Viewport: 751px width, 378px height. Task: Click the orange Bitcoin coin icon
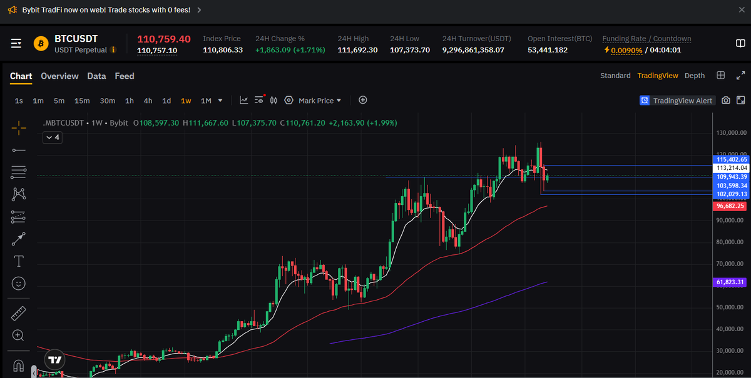41,44
